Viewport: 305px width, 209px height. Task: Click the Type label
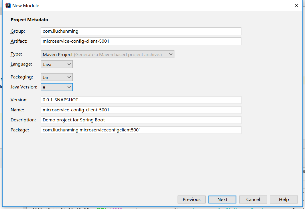click(16, 54)
